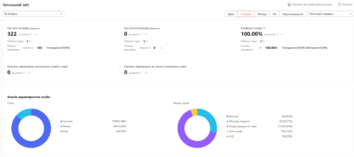Image resolution: width=354 pixels, height=157 pixels.
Task: Click the Люди середнього віку legend label
Action: tap(243, 126)
